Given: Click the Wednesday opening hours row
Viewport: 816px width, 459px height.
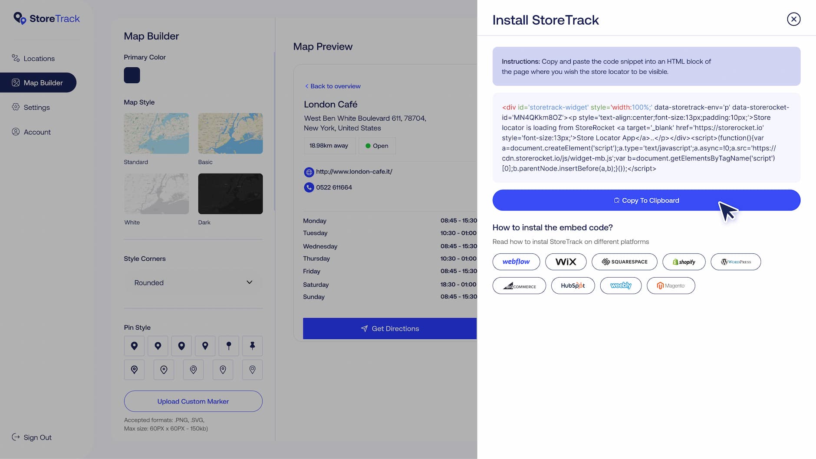Looking at the screenshot, I should (x=390, y=246).
